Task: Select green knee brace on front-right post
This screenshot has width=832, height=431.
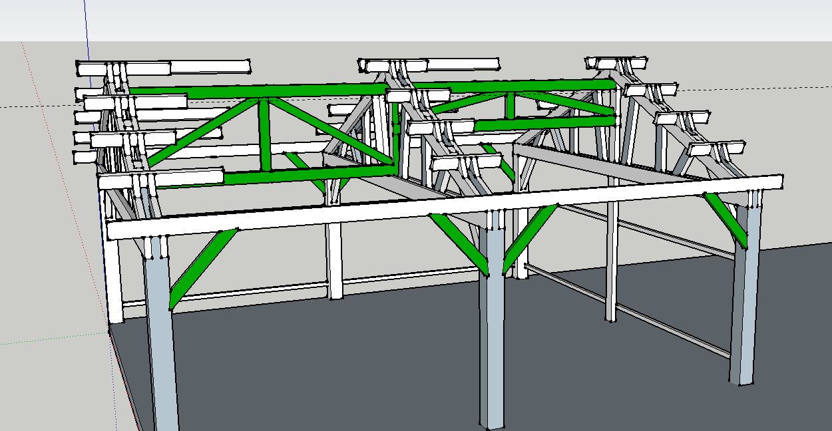Action: (727, 219)
